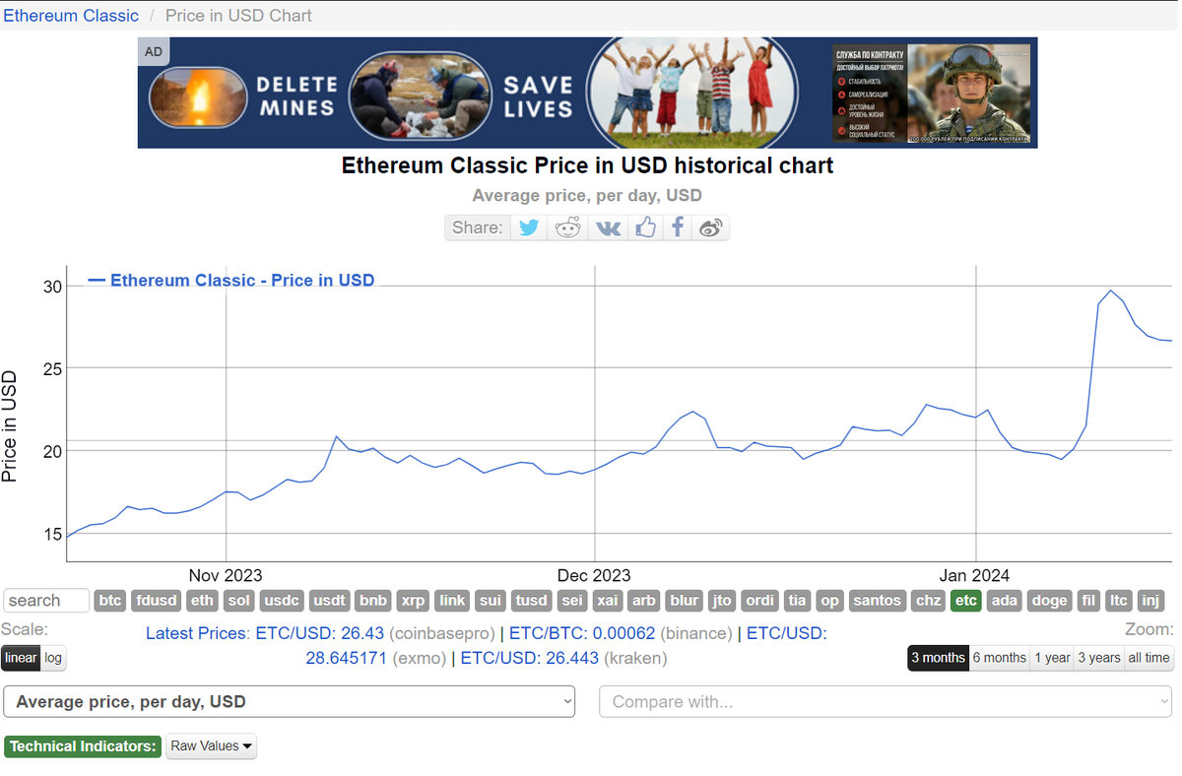The image size is (1182, 776).
Task: Open Ethereum Classic breadcrumb link
Action: pyautogui.click(x=71, y=16)
